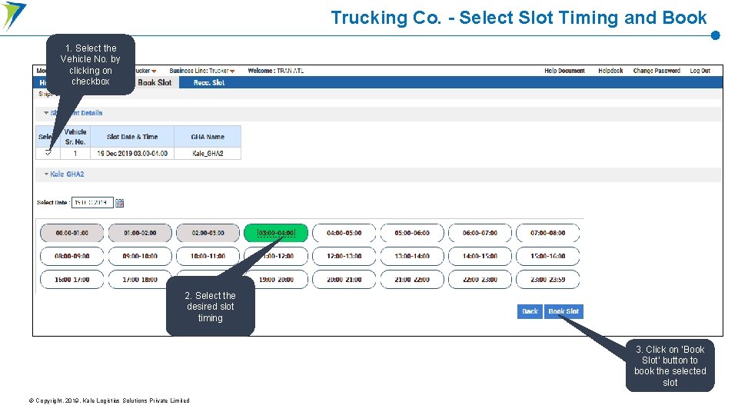Image resolution: width=738 pixels, height=415 pixels.
Task: Select the 21:00-22:00 slot
Action: [412, 280]
